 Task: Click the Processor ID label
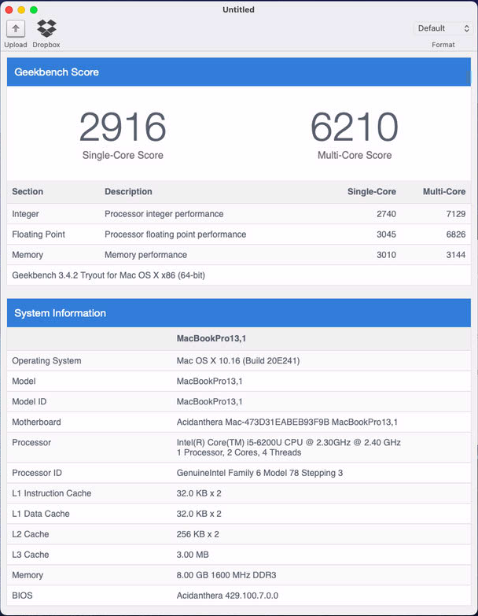pyautogui.click(x=37, y=473)
